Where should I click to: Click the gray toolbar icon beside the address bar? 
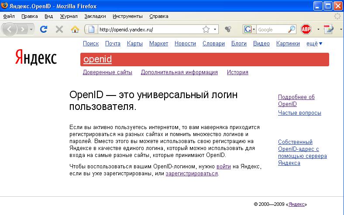228,29
